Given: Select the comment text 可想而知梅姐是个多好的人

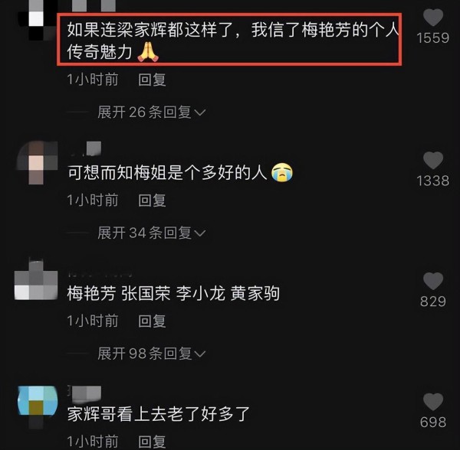Looking at the screenshot, I should [167, 172].
